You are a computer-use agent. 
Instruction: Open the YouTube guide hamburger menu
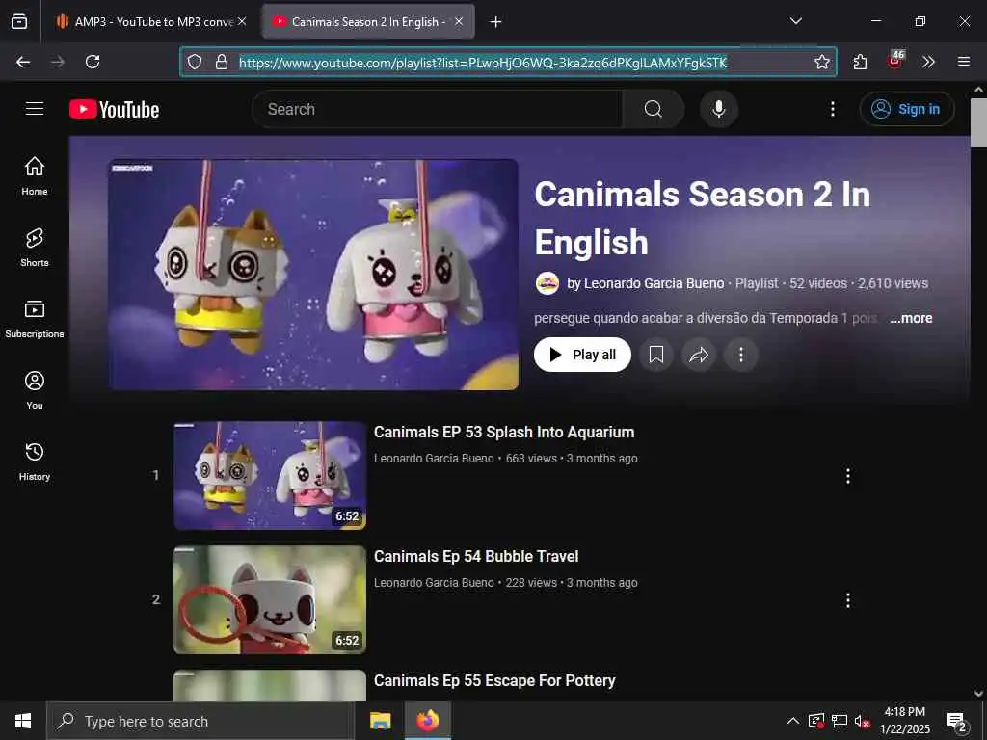pyautogui.click(x=35, y=109)
